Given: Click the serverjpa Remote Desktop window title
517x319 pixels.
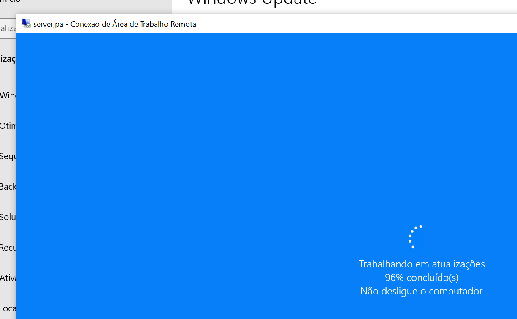Looking at the screenshot, I should (115, 24).
